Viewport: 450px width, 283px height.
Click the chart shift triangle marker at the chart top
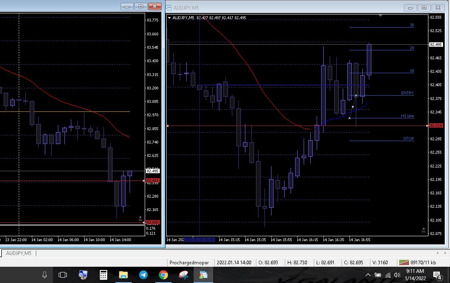pyautogui.click(x=380, y=15)
